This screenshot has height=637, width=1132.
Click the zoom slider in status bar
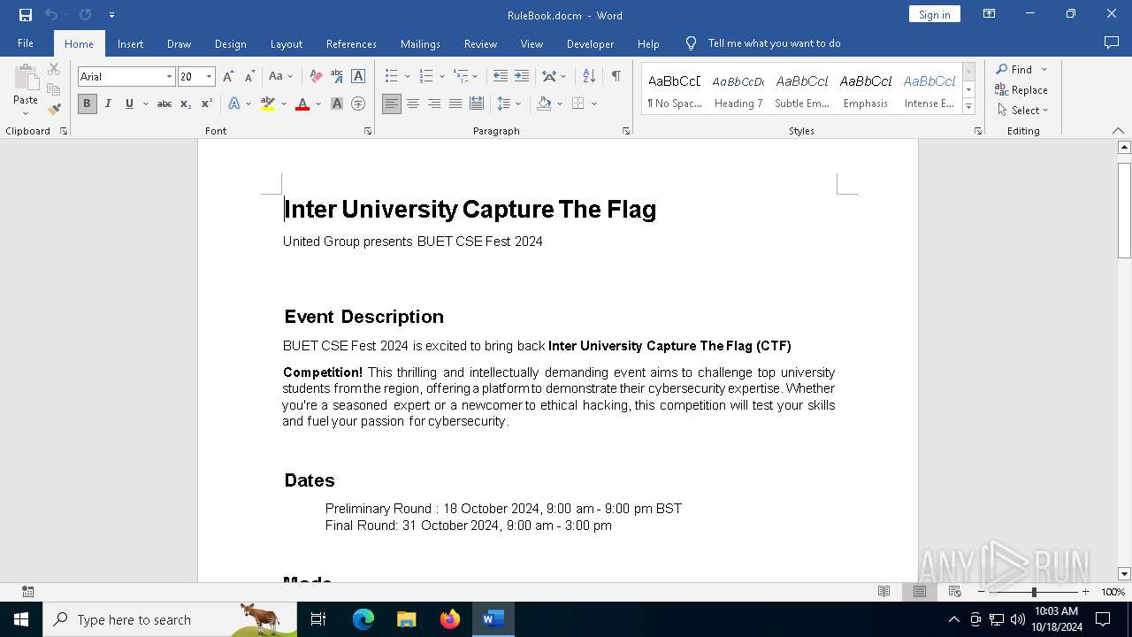[1033, 592]
